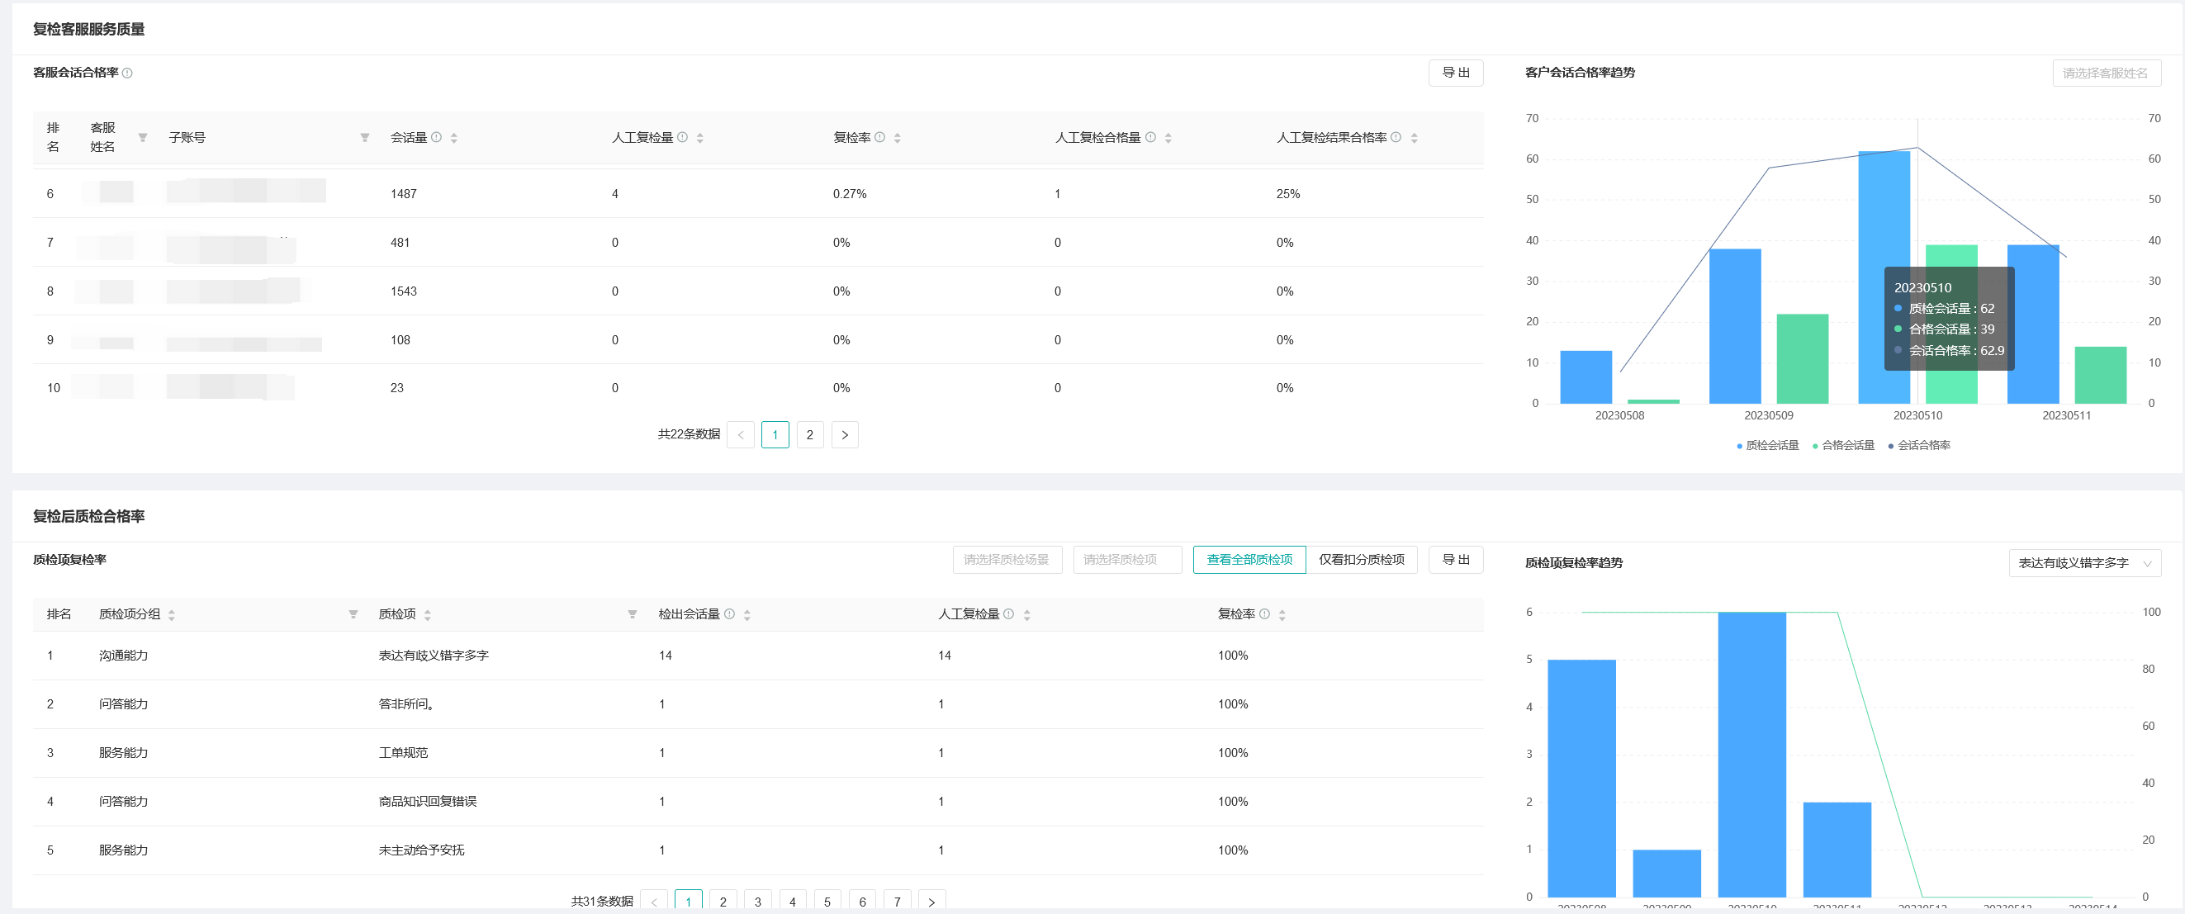Click 未主动给予安抚 quality item cell
2185x914 pixels.
tap(422, 850)
